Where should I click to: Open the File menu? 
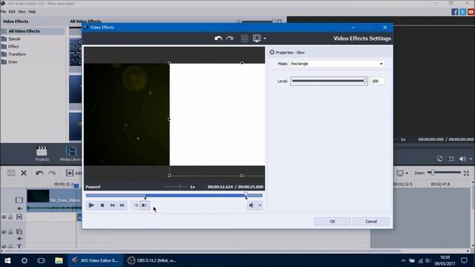coord(3,12)
